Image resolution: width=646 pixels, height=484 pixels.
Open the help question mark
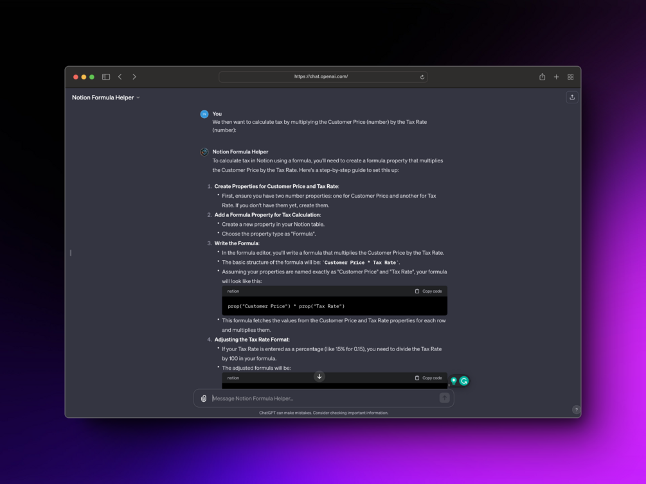[x=577, y=410]
